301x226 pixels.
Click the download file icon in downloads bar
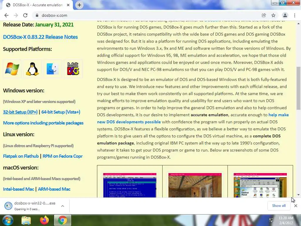click(x=8, y=206)
